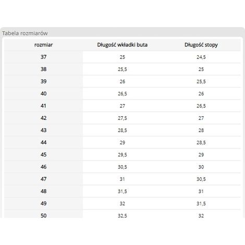Select the Długość wkładki buta header
This screenshot has height=245, width=245.
(x=123, y=45)
